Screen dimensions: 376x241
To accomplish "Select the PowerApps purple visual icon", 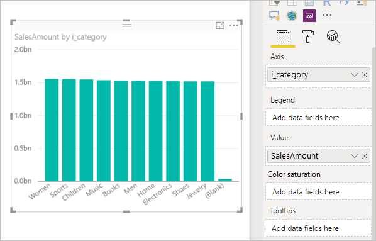I will point(309,16).
